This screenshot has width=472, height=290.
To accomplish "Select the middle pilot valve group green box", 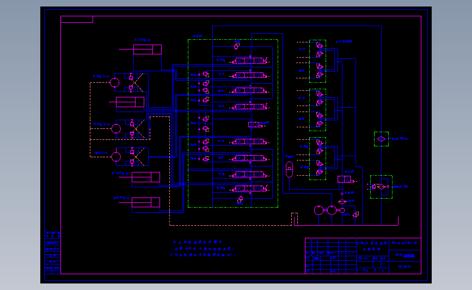I will 317,110.
